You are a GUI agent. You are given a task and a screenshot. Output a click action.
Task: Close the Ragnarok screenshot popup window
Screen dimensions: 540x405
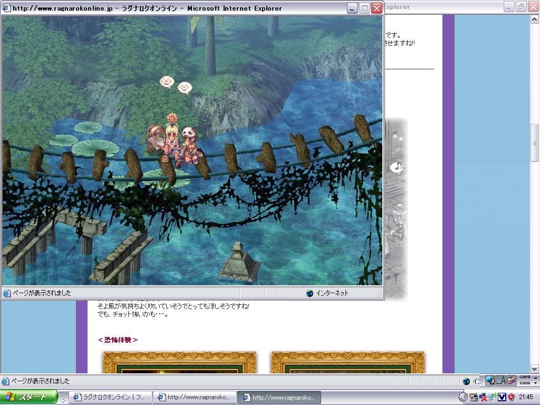coord(377,8)
